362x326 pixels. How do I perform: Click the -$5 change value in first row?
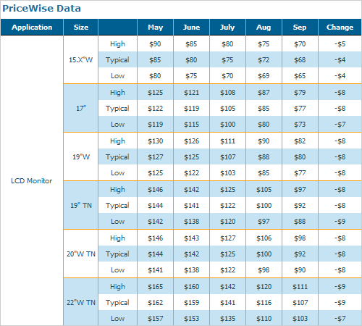point(340,44)
